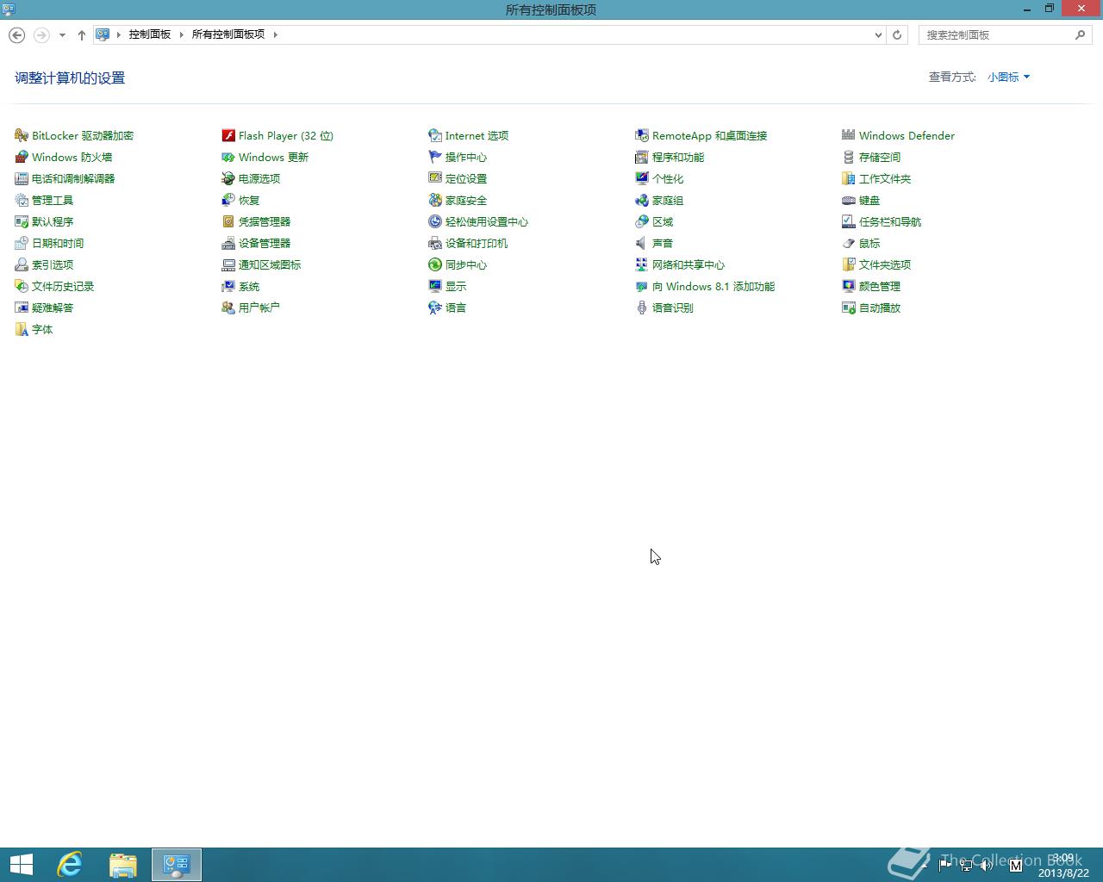This screenshot has height=882, width=1103.
Task: Launch Internet Explorer from taskbar
Action: 69,864
